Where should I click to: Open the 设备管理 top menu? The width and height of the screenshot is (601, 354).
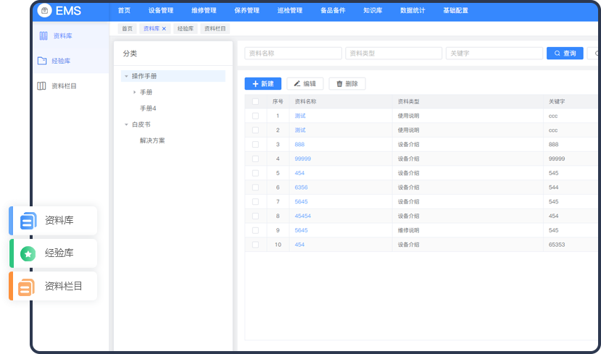[x=161, y=10]
